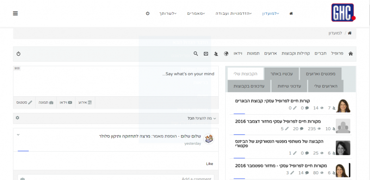Select the אירוע post type button
This screenshot has height=180, width=370.
tap(85, 103)
